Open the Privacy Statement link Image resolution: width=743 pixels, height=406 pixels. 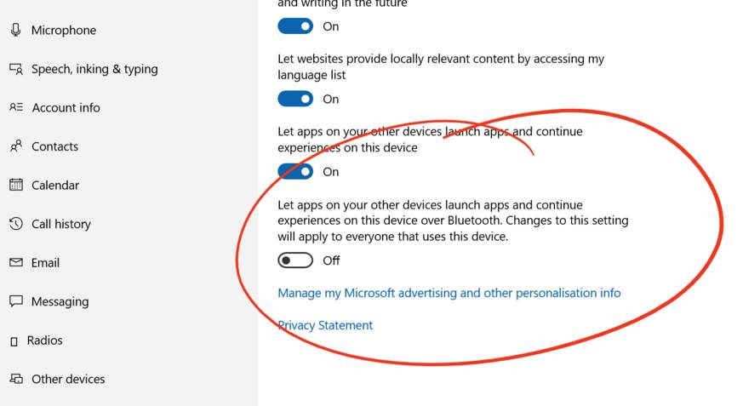click(325, 325)
